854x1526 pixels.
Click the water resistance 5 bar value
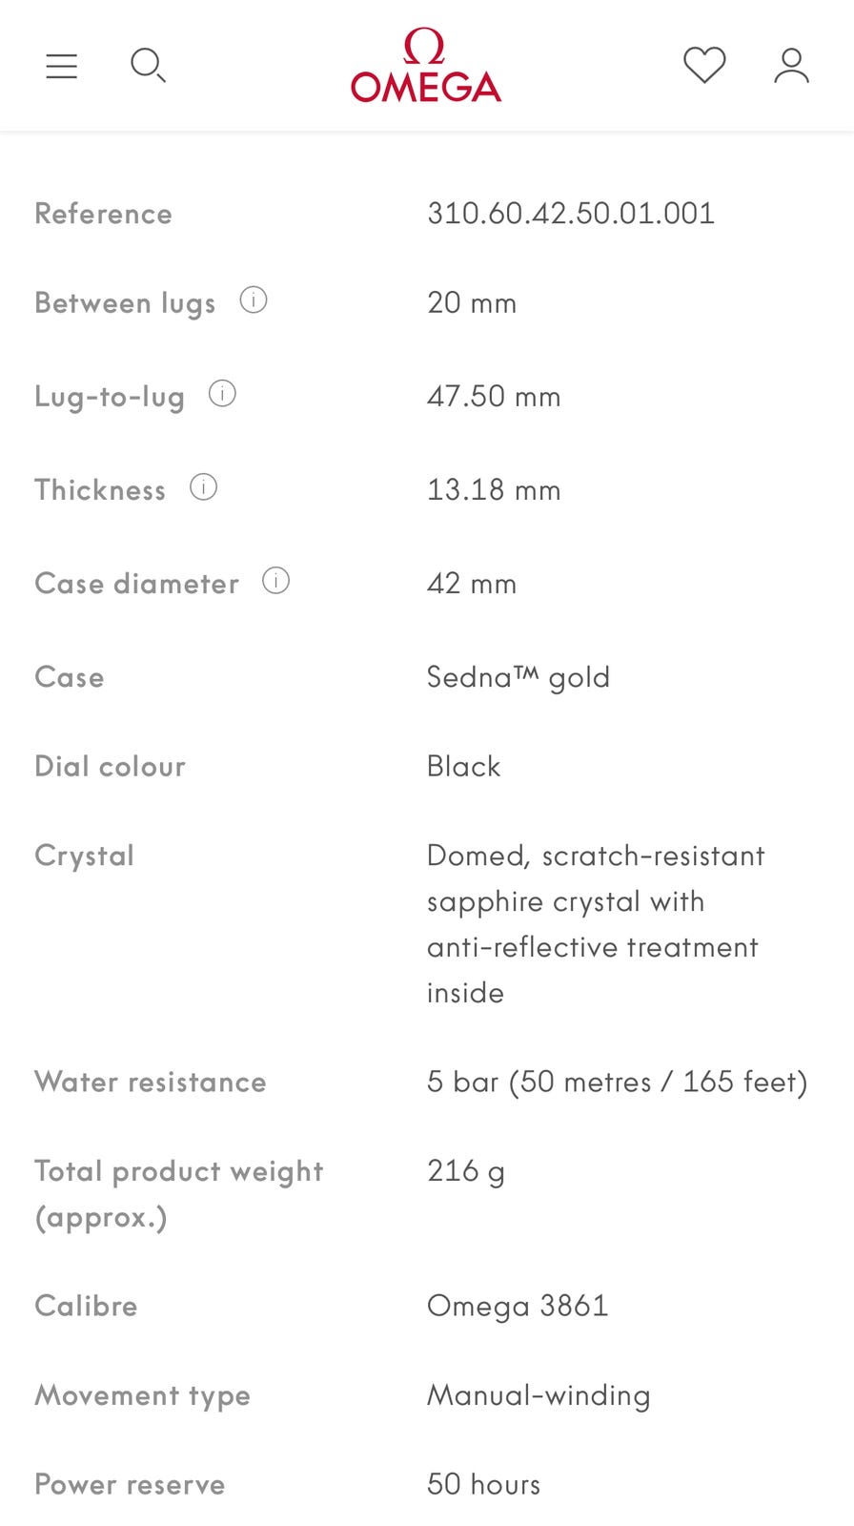[618, 1082]
